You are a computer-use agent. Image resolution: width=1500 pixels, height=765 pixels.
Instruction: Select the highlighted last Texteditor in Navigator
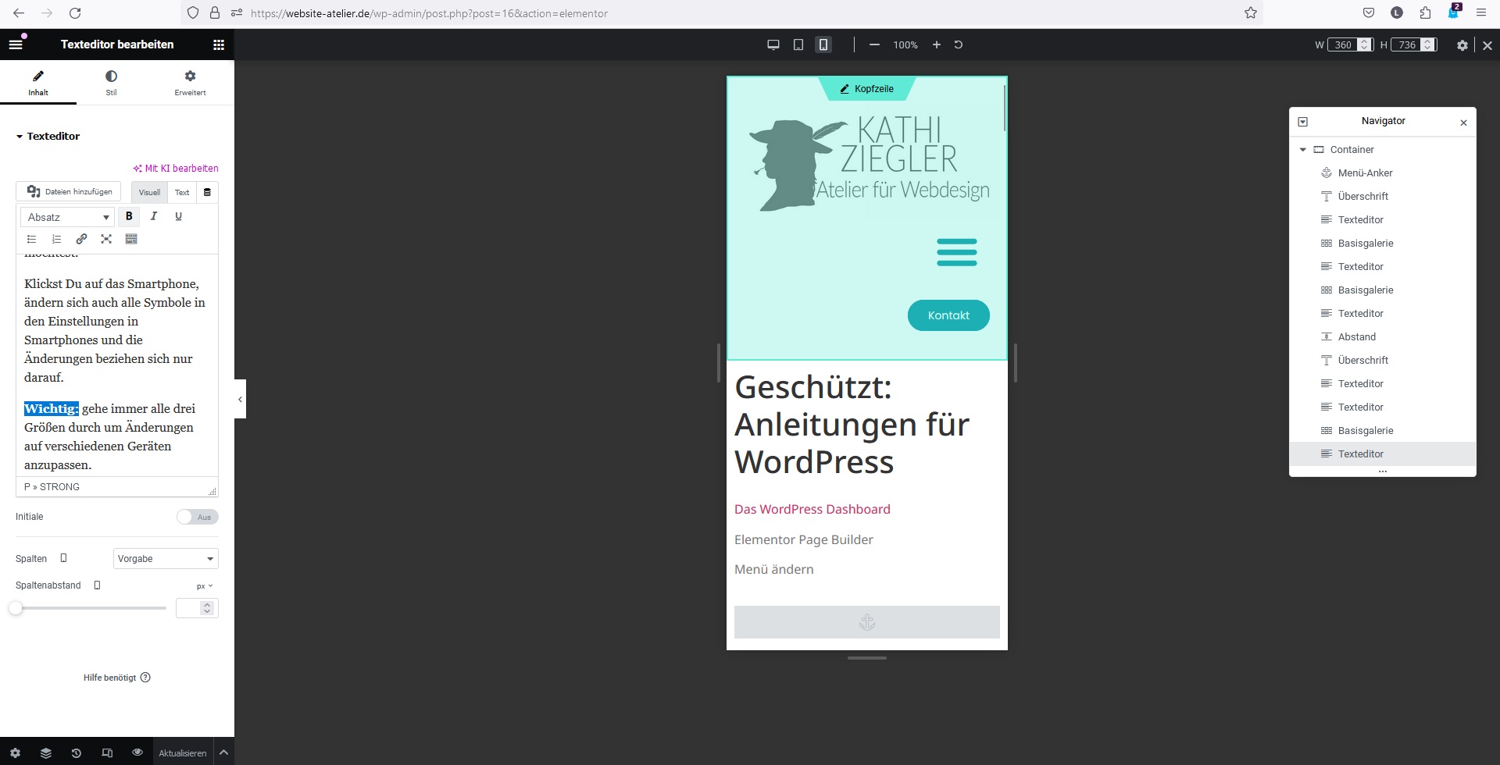(x=1382, y=454)
